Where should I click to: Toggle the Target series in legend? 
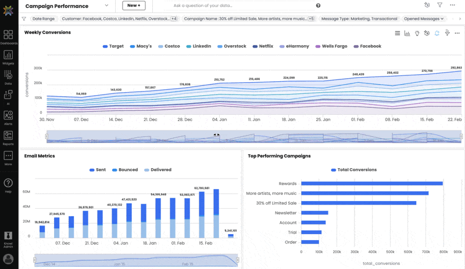113,46
